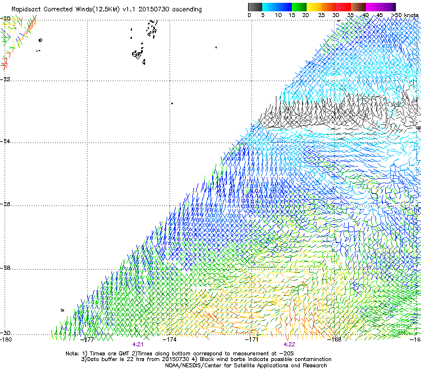Select the yellow 20–25 knots legend swatch
The image size is (421, 369).
[314, 7]
